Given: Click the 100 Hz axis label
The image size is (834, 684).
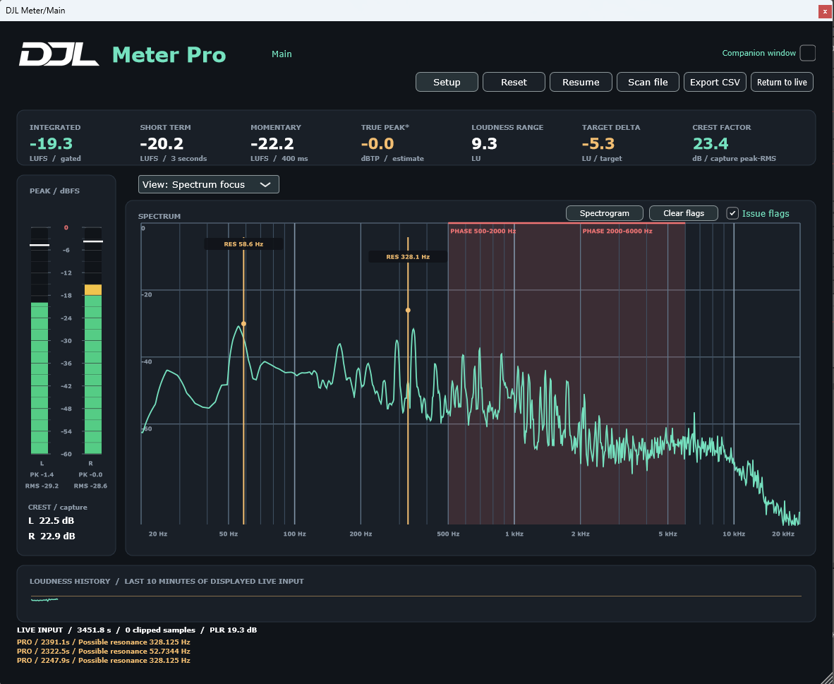Looking at the screenshot, I should tap(295, 534).
